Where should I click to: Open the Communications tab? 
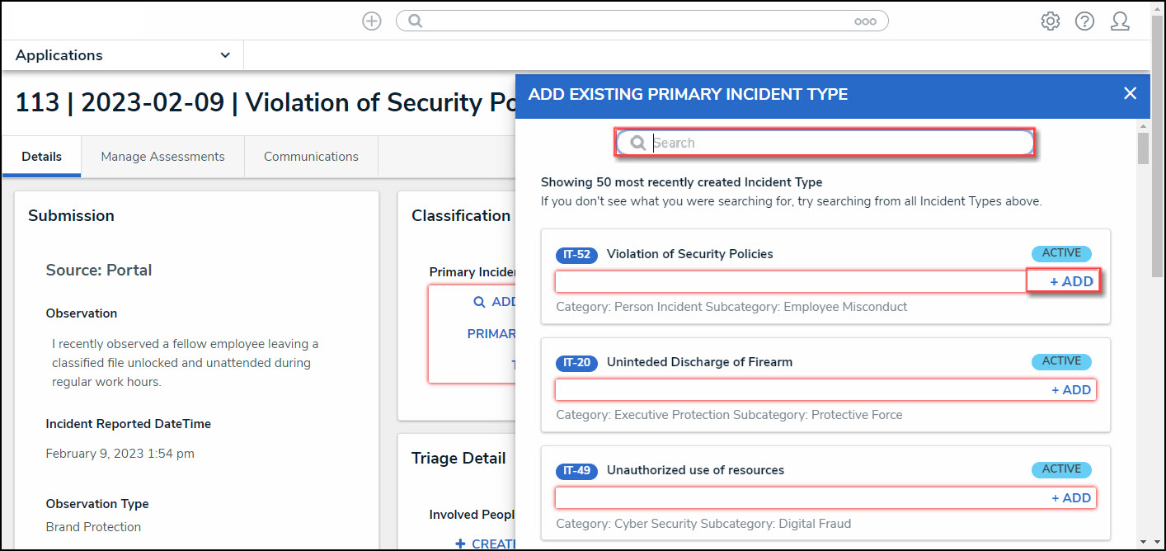click(311, 157)
